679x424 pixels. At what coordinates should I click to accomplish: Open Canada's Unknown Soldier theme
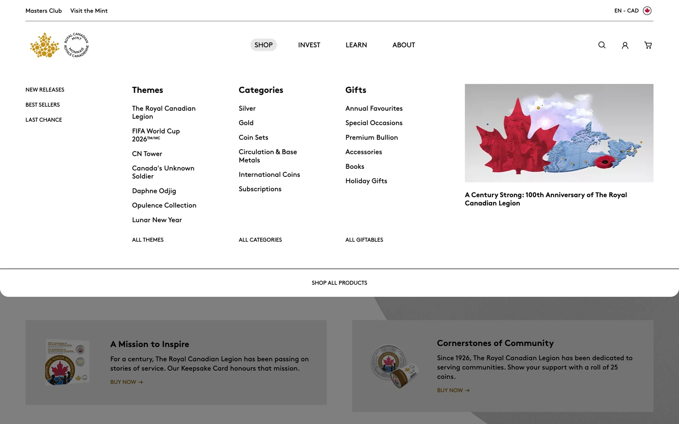[x=163, y=172]
